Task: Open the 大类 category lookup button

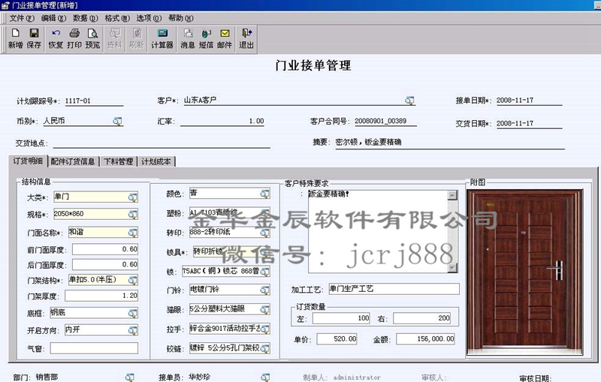Action: [133, 197]
